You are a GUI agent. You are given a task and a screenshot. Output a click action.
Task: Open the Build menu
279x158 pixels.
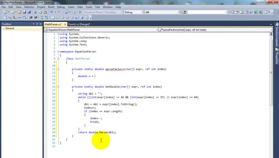coord(51,7)
